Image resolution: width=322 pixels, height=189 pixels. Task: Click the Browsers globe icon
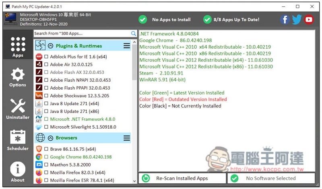40,138
